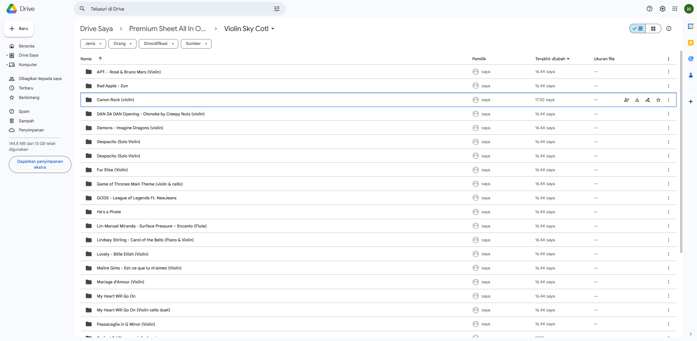
Task: Show folder details info panel
Action: click(669, 28)
